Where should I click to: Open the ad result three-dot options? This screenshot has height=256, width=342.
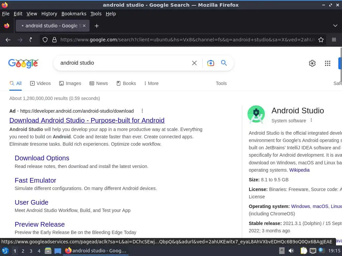[x=142, y=111]
